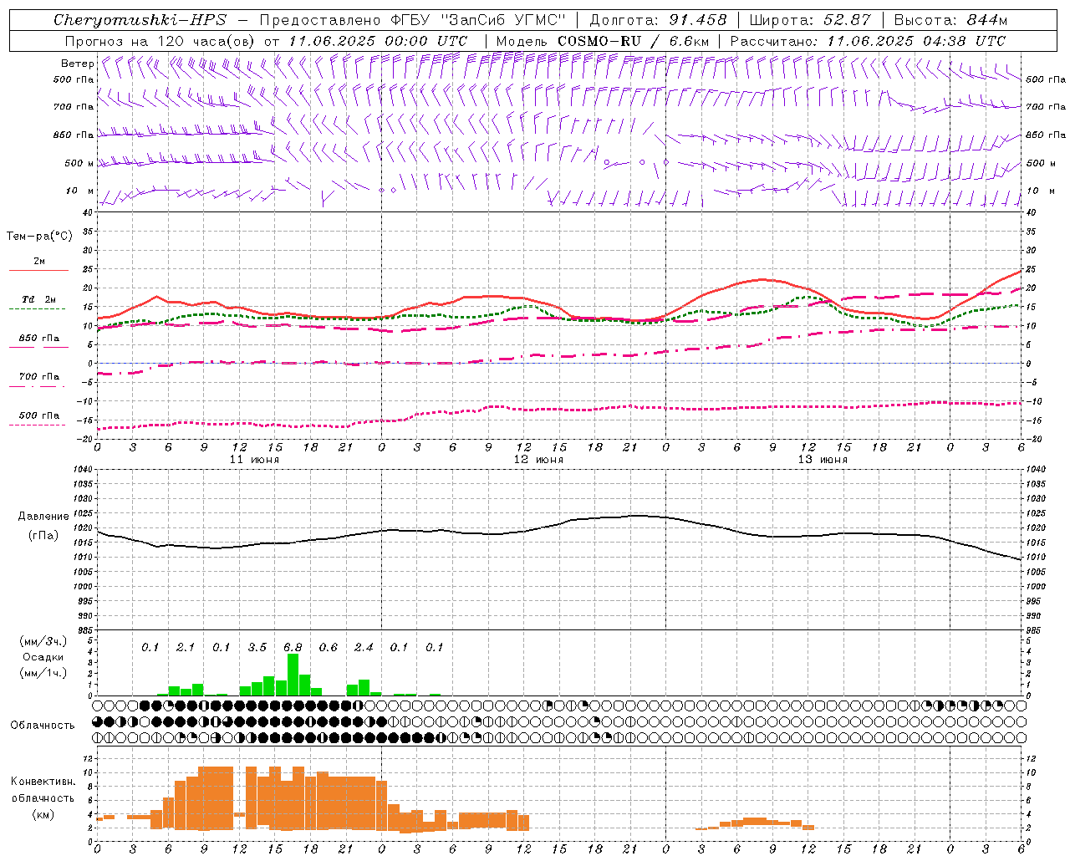Viewport: 1070px width, 856px height.
Task: Click the Широта: 52.87 latitude value
Action: tap(810, 20)
